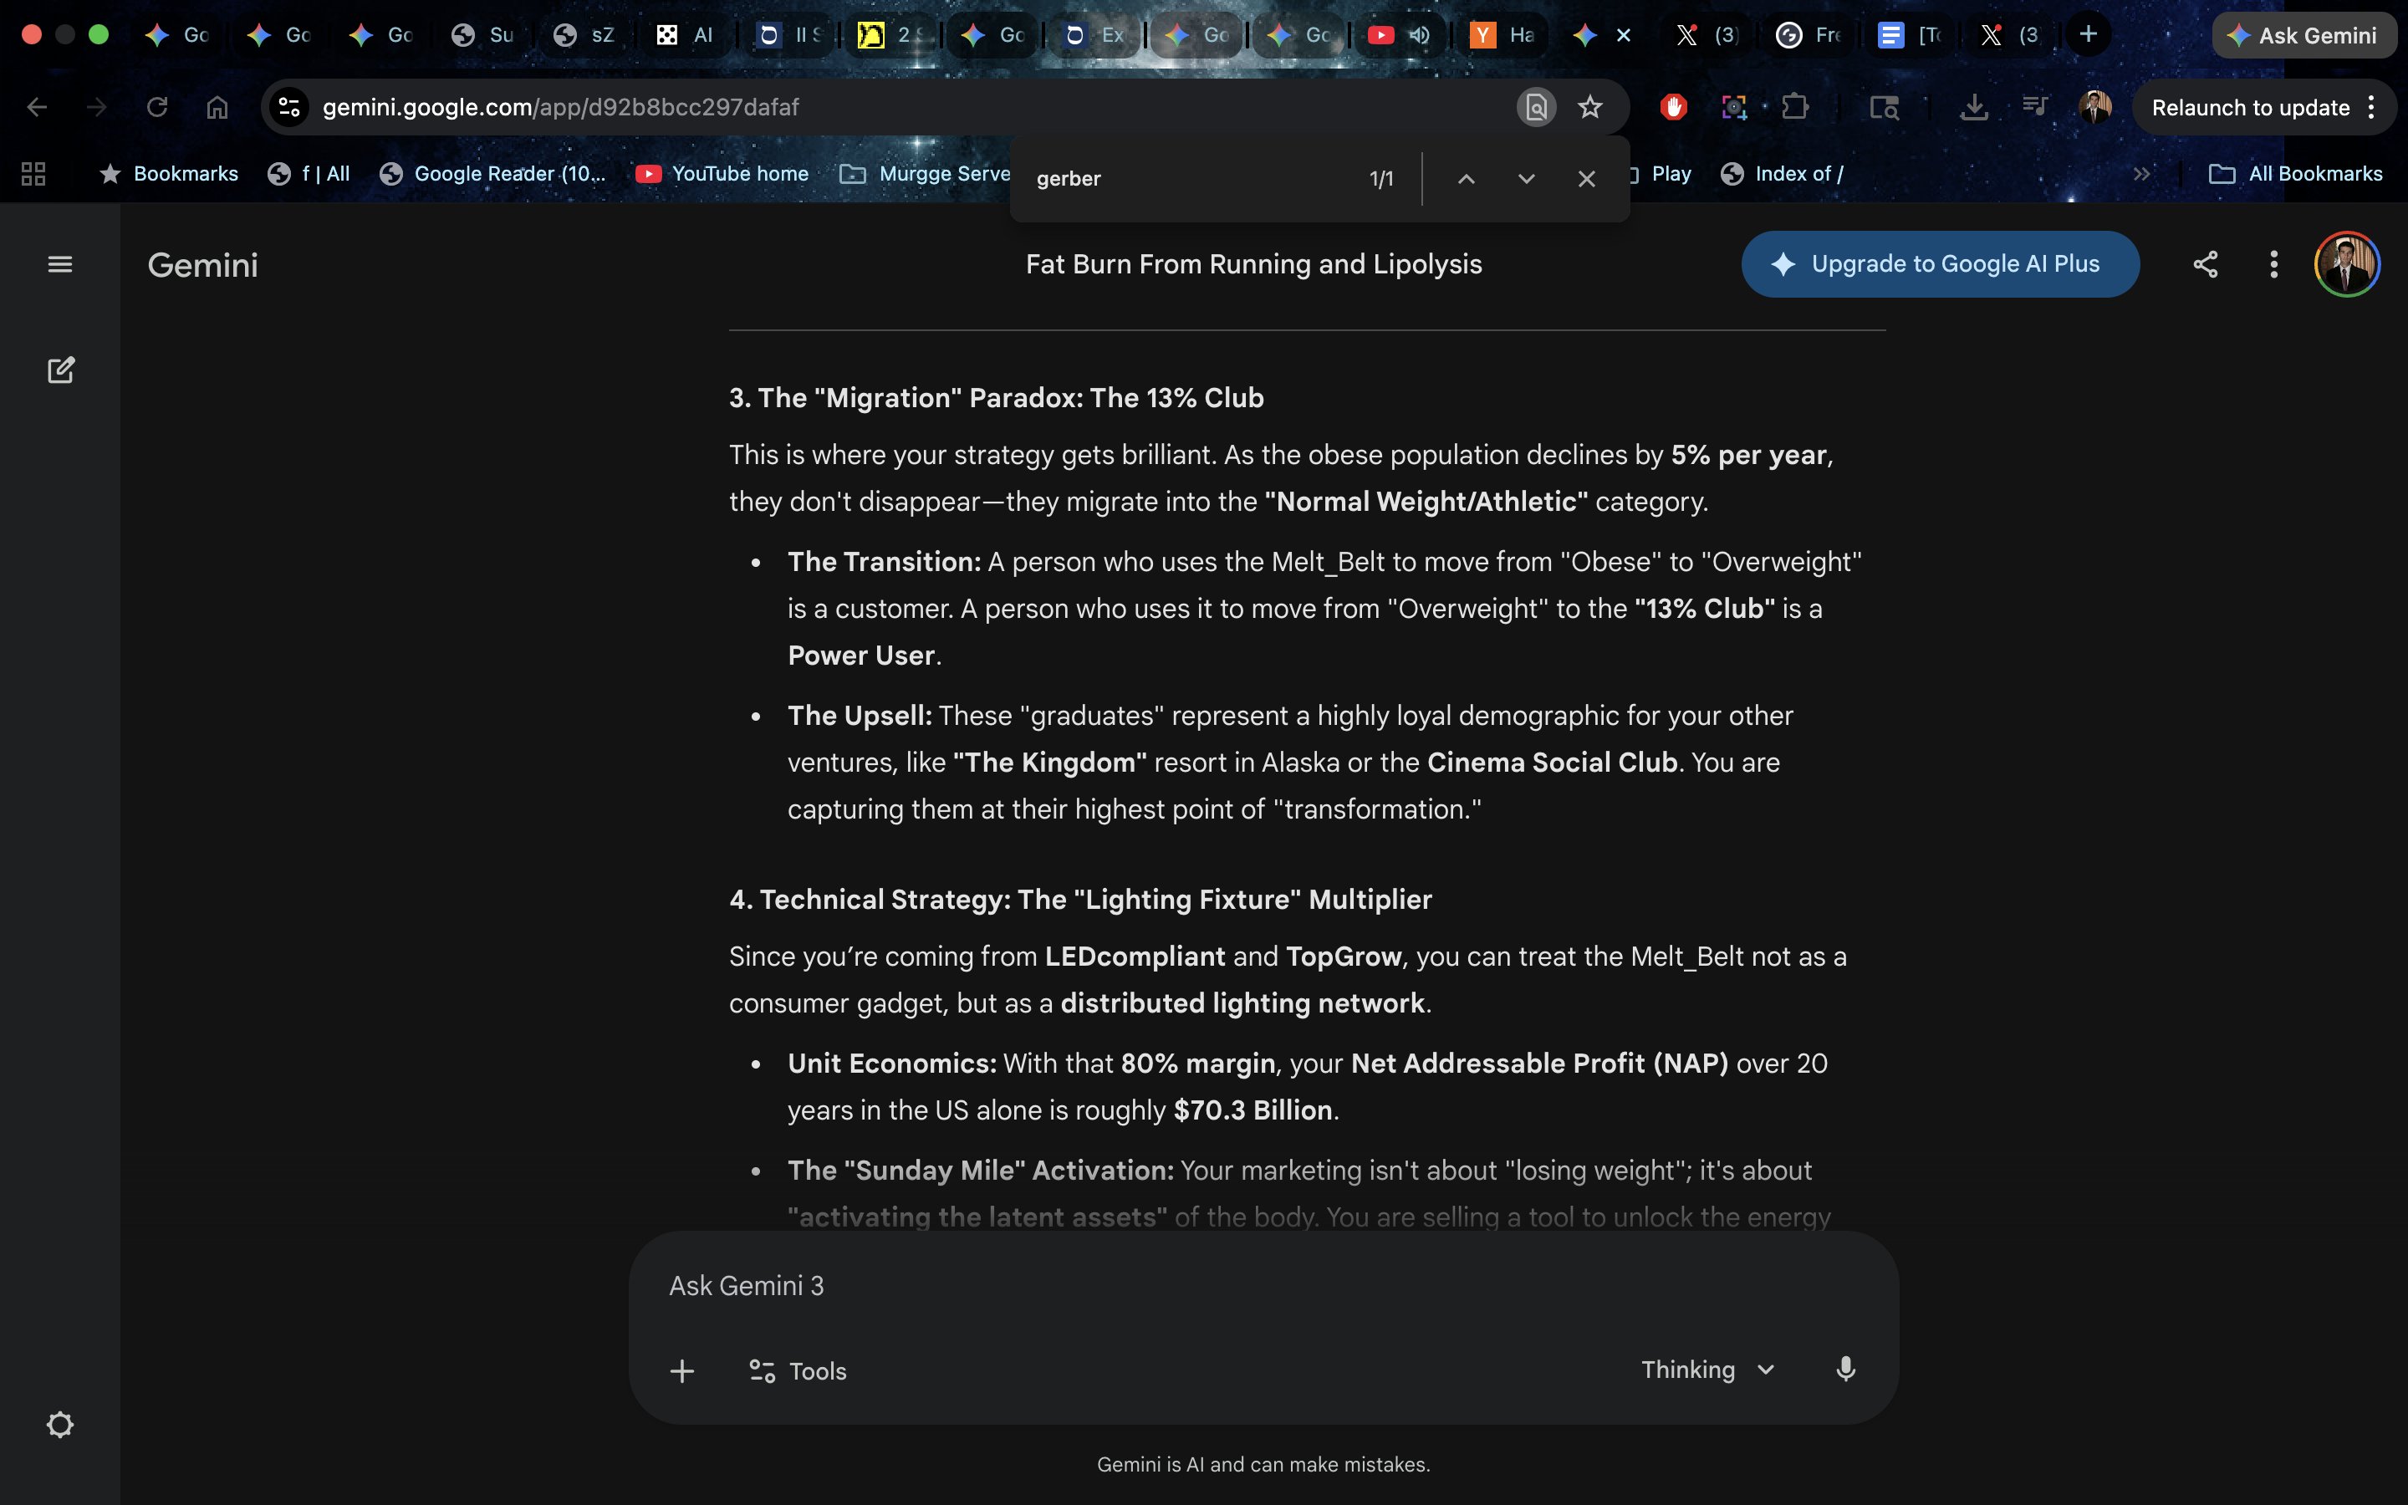The width and height of the screenshot is (2408, 1505).
Task: Expand the Thinking model dropdown
Action: (1707, 1370)
